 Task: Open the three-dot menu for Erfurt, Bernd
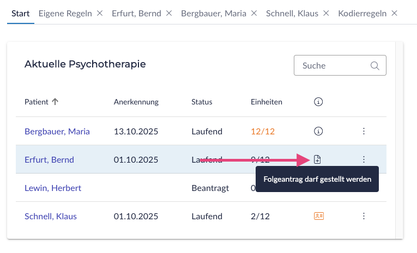pyautogui.click(x=364, y=159)
